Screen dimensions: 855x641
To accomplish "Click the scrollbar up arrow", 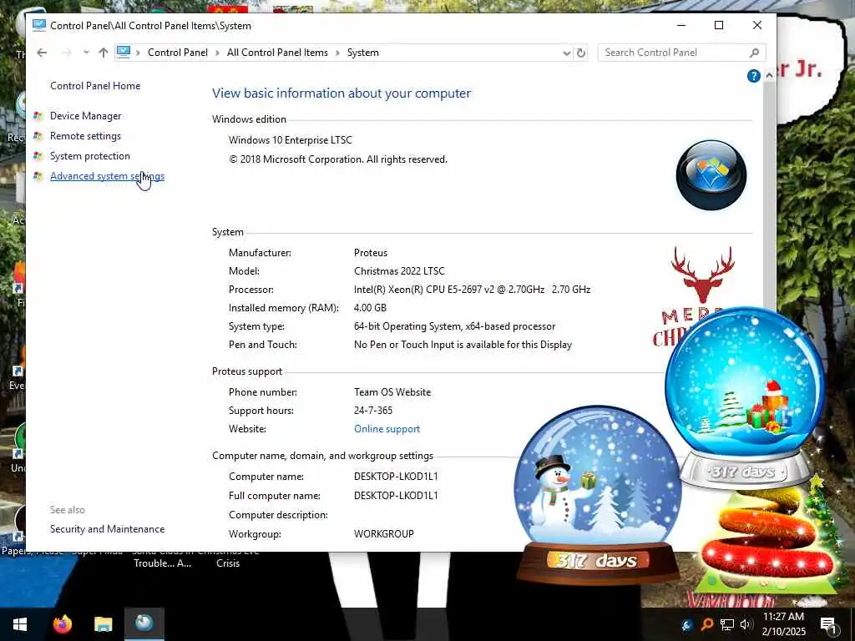I will click(769, 76).
